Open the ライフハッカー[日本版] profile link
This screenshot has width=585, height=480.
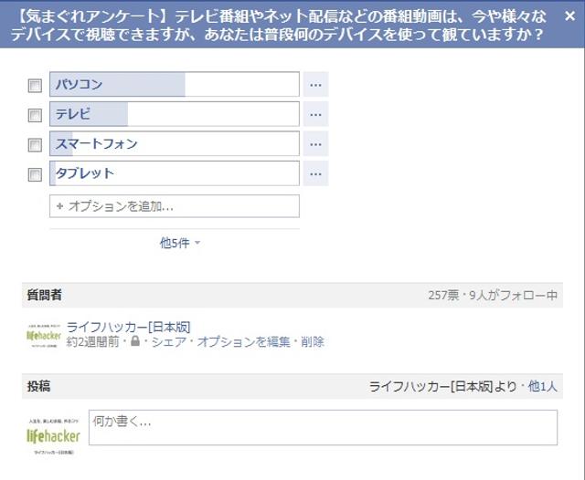coord(128,327)
